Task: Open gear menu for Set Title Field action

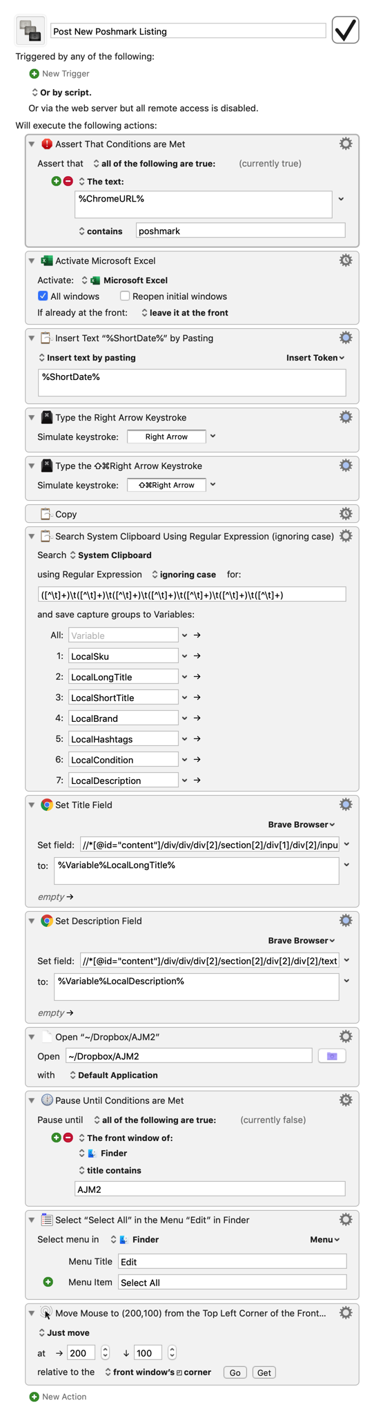Action: (x=346, y=804)
